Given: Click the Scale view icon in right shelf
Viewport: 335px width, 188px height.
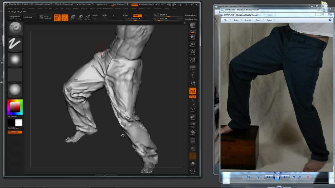Looking at the screenshot, I should (x=193, y=125).
